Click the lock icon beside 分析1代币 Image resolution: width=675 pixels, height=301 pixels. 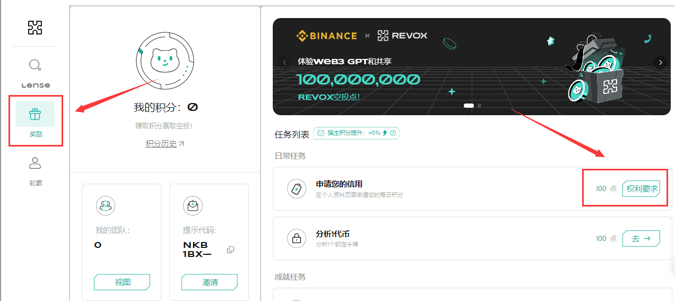[297, 238]
